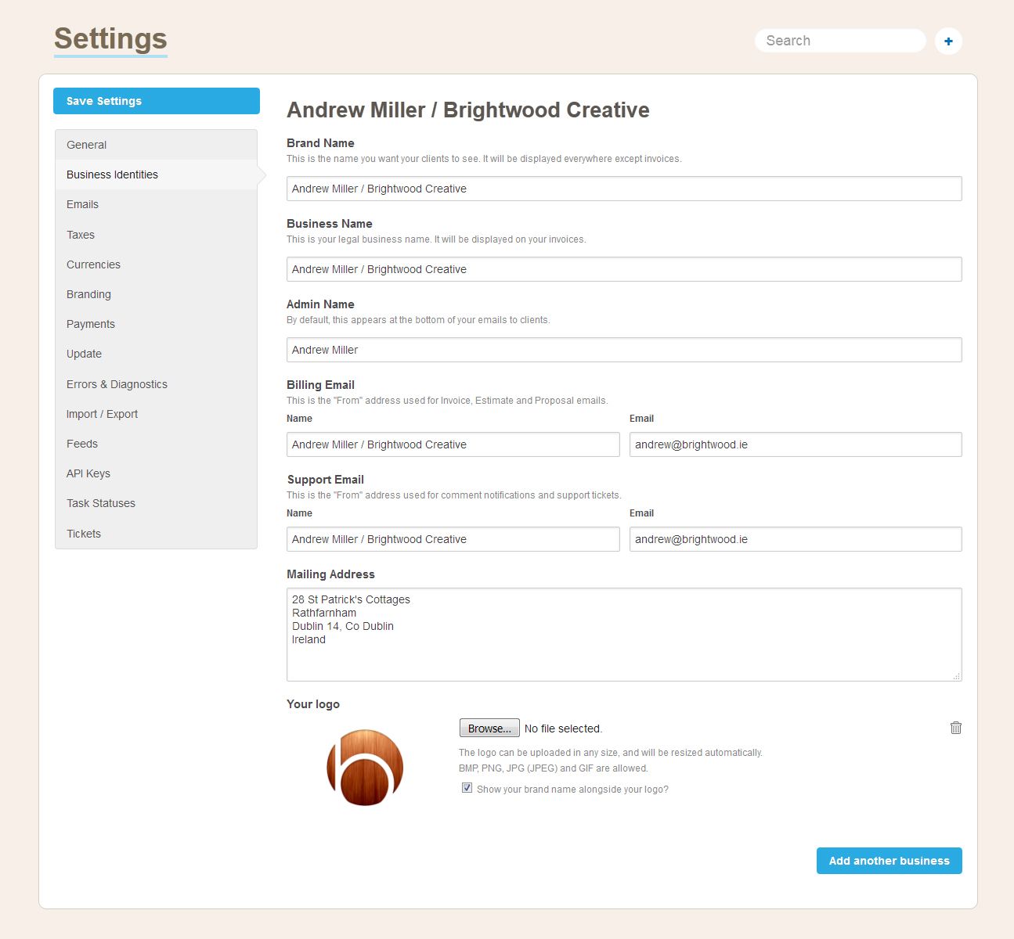The image size is (1014, 939).
Task: Click the Mailing Address textarea resize handle
Action: coord(957,676)
